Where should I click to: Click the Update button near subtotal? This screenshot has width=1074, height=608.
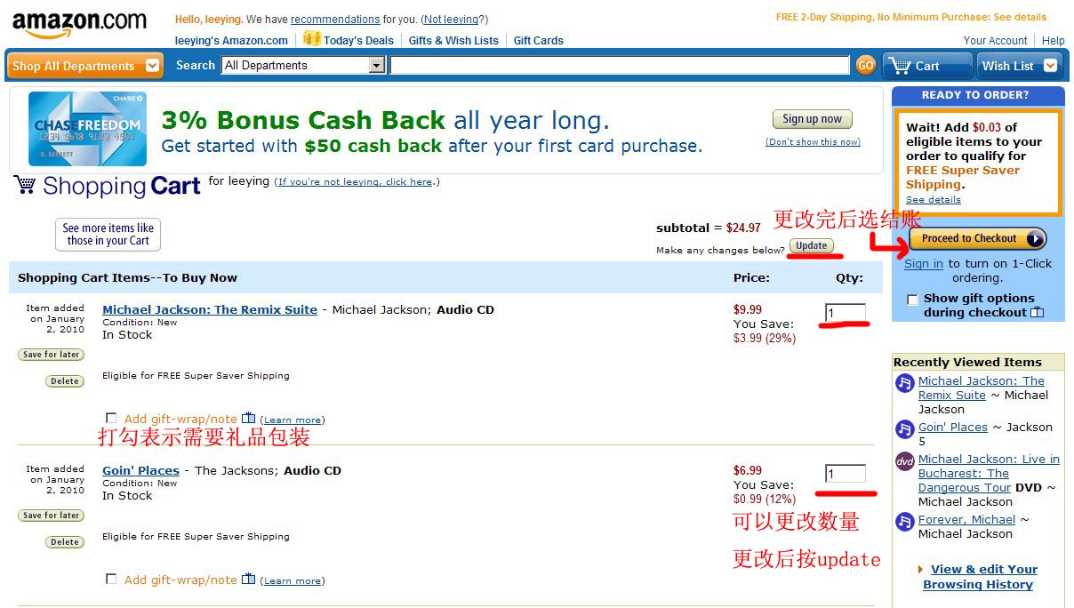(x=811, y=246)
